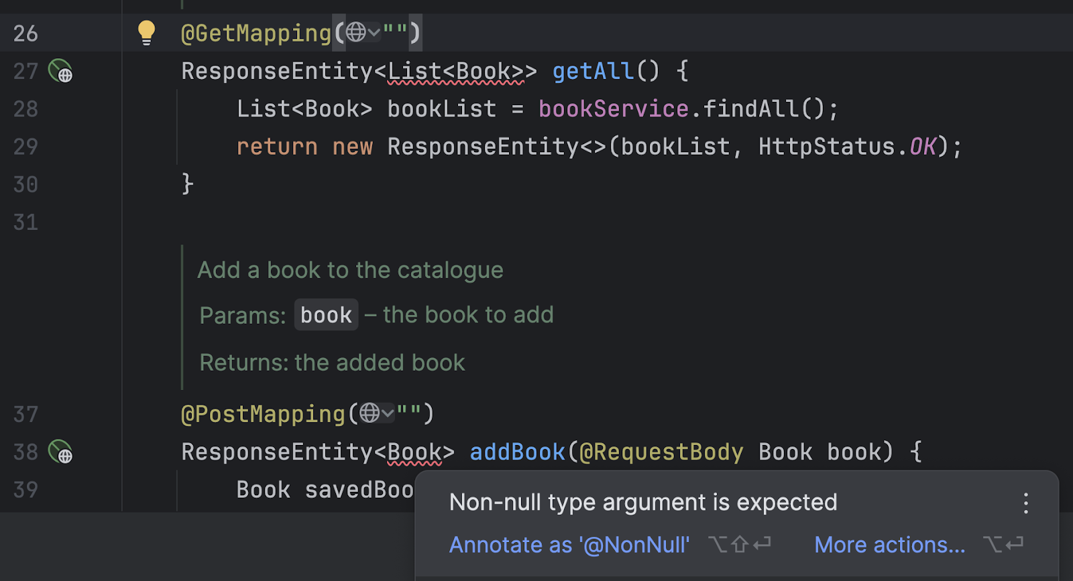Image resolution: width=1073 pixels, height=581 pixels.
Task: Open the More actions... link
Action: [x=889, y=545]
